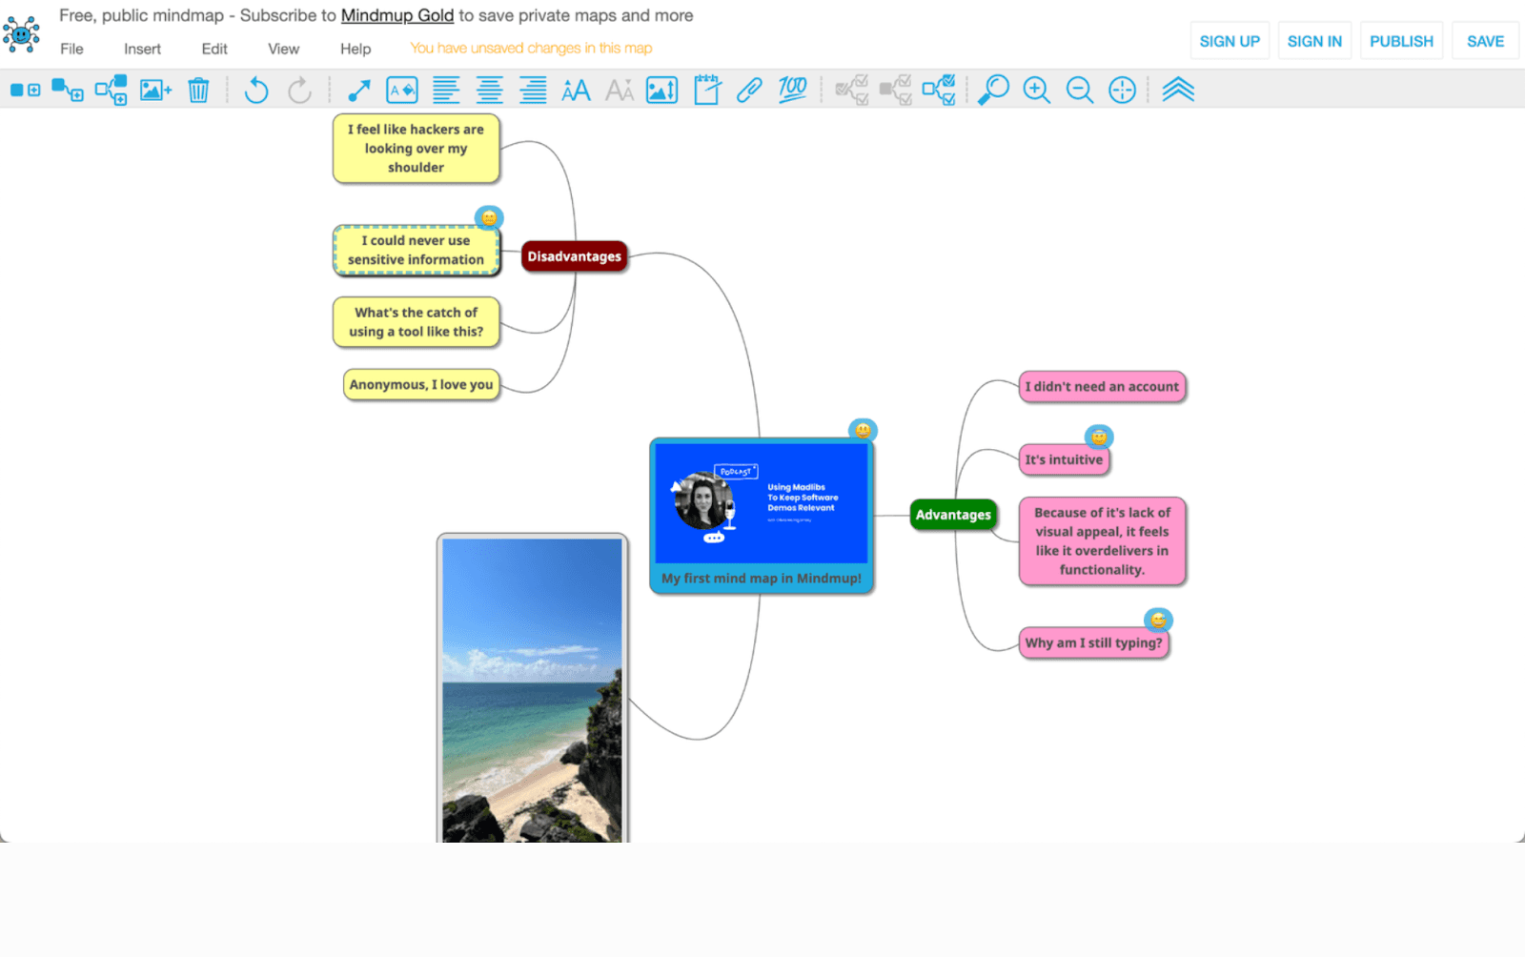Collapse toolbar with double chevron
This screenshot has width=1525, height=957.
coord(1178,90)
